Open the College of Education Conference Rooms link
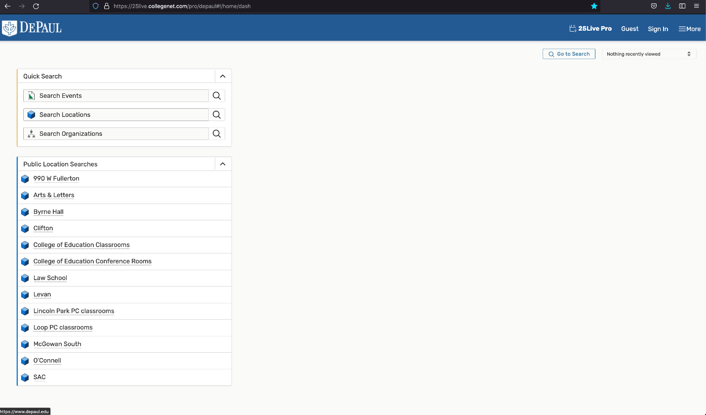The width and height of the screenshot is (706, 415). click(92, 261)
